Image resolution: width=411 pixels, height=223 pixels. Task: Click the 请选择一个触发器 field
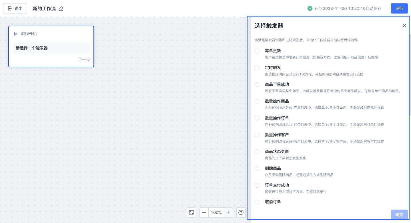tap(51, 48)
